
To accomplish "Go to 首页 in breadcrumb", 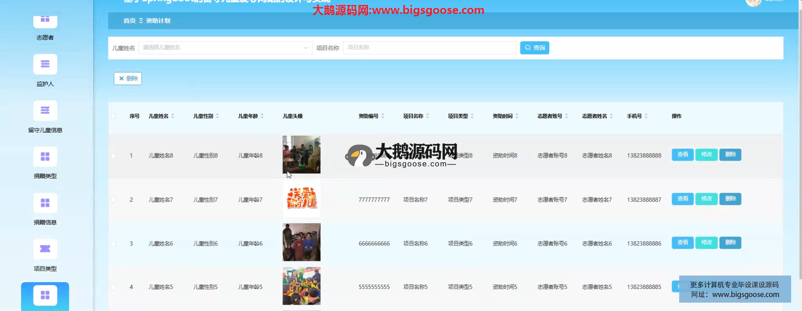I will [x=129, y=21].
